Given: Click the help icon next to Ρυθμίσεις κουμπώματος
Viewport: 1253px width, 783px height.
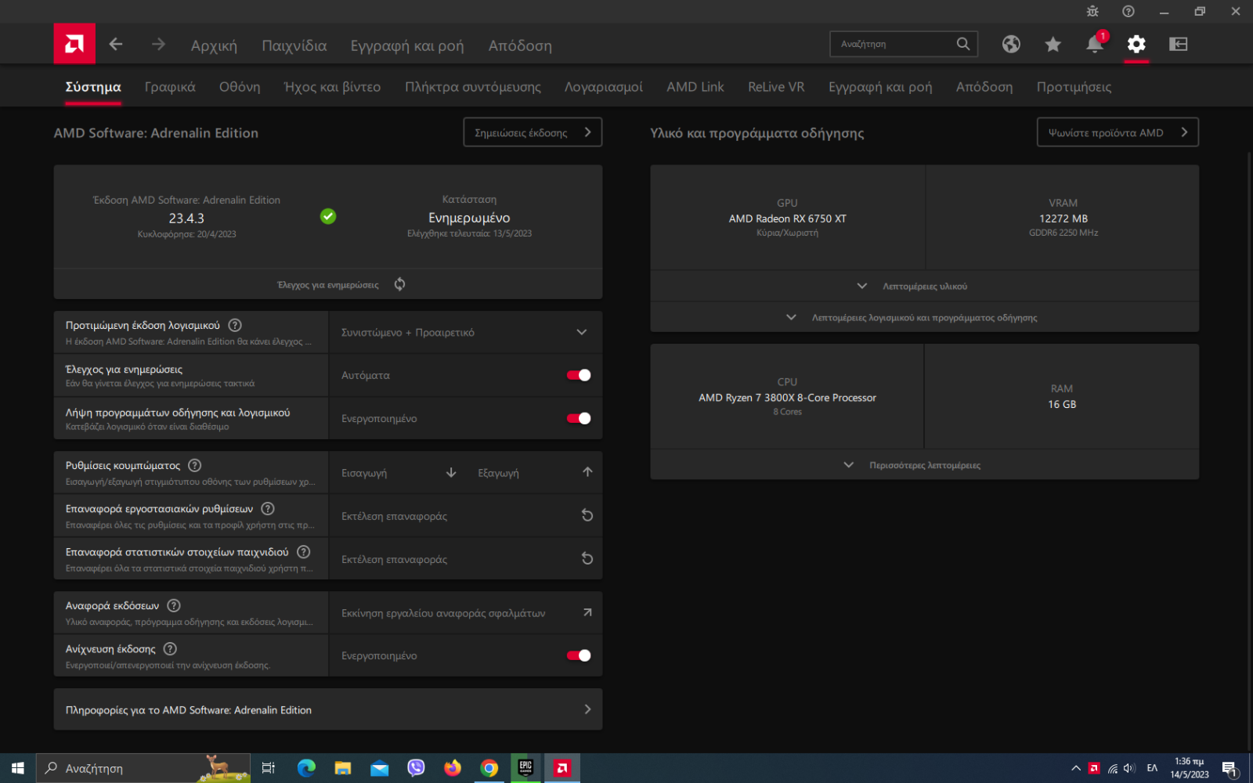Looking at the screenshot, I should point(195,465).
